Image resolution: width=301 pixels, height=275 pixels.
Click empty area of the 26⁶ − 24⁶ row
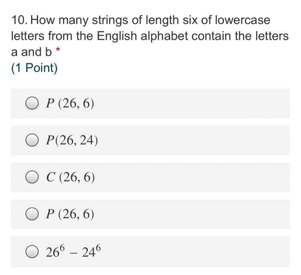coord(192,252)
